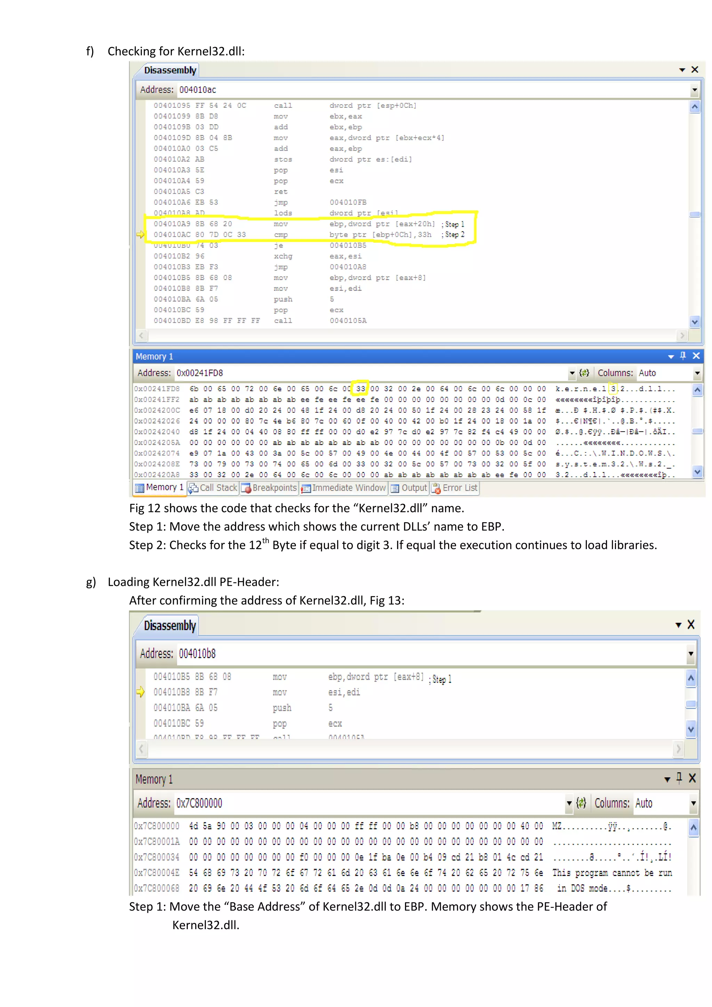Click the Immediate Window tab icon
Image resolution: width=712 pixels, height=1007 pixels.
click(306, 488)
